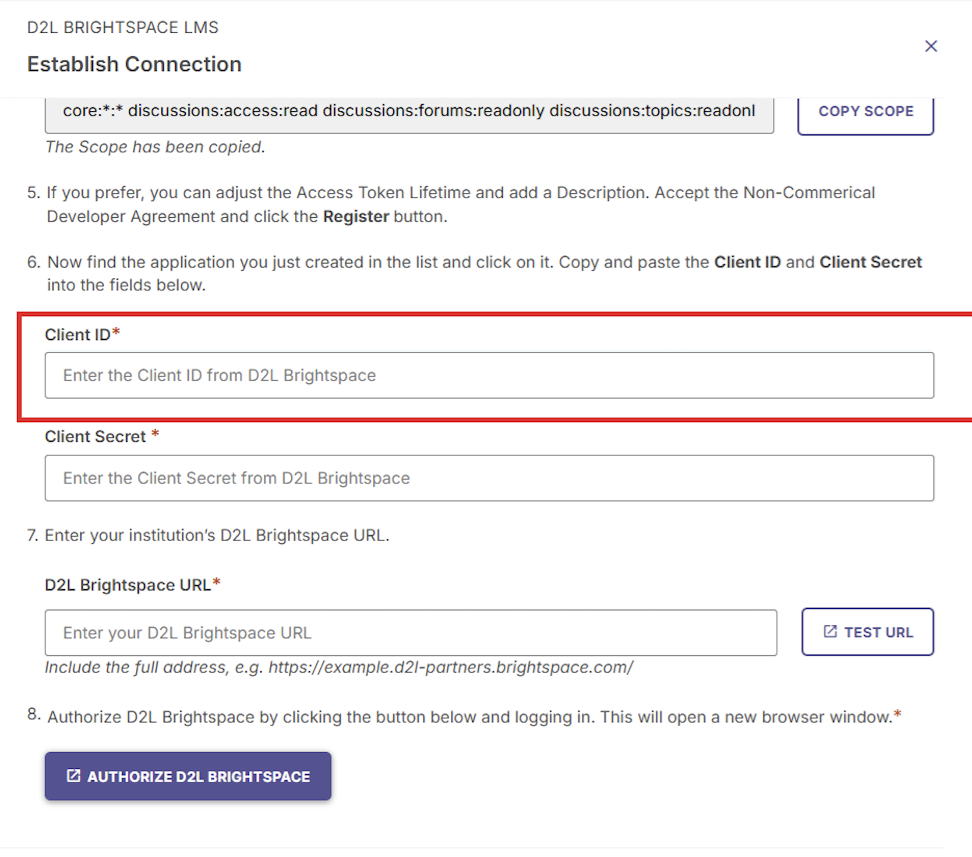This screenshot has width=972, height=857.
Task: Click the 'Client ID' field label
Action: [78, 335]
